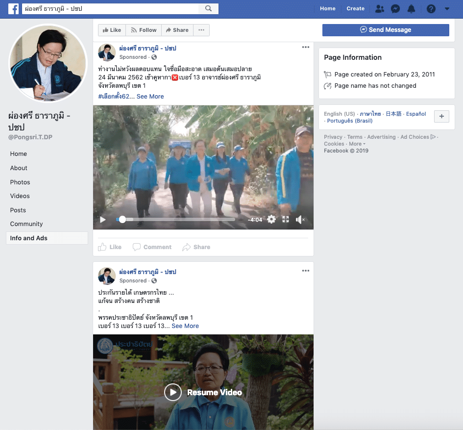Open account menu dropdown arrow
The height and width of the screenshot is (430, 463).
click(x=447, y=8)
